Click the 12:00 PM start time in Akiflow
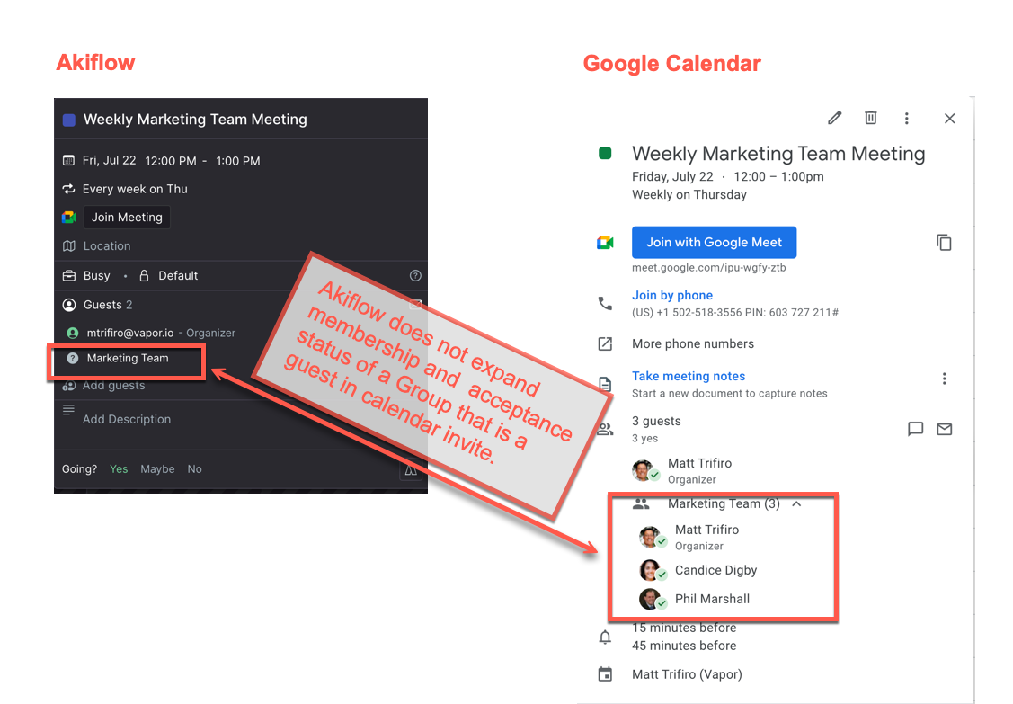The image size is (1013, 704). click(x=171, y=161)
